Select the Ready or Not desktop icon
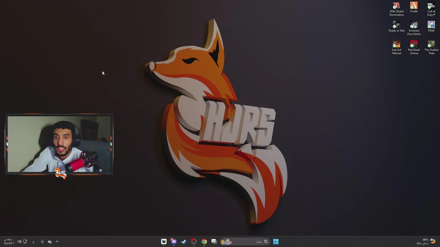This screenshot has height=247, width=440. pyautogui.click(x=396, y=27)
